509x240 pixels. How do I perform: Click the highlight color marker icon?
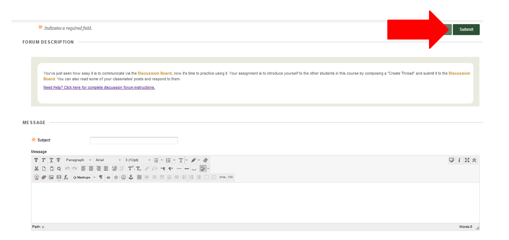[x=193, y=160]
